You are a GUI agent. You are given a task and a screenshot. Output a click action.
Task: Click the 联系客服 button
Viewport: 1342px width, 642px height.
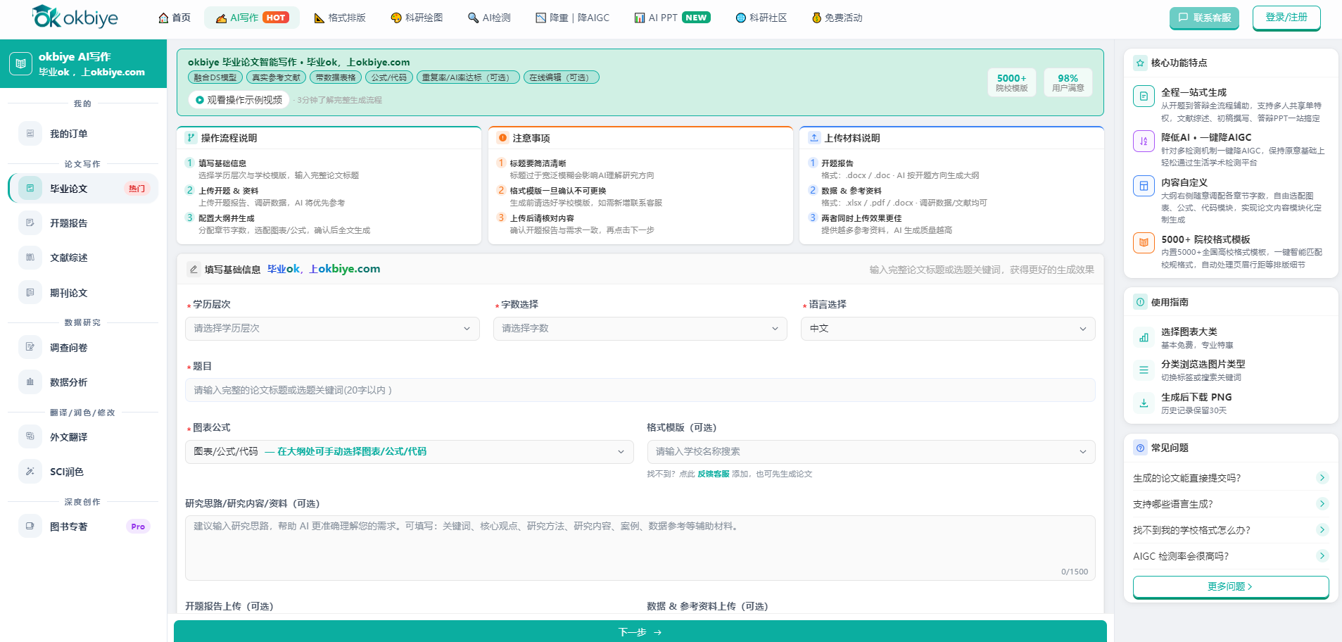tap(1204, 18)
